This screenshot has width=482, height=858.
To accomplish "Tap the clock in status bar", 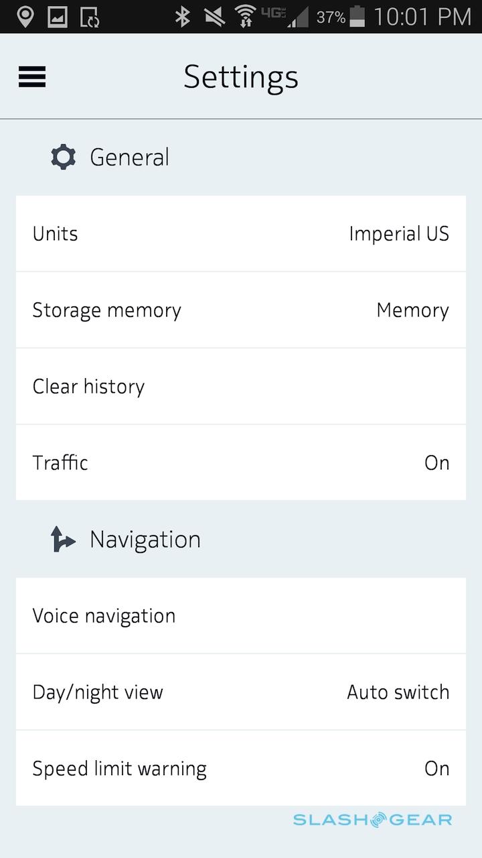I will click(422, 17).
